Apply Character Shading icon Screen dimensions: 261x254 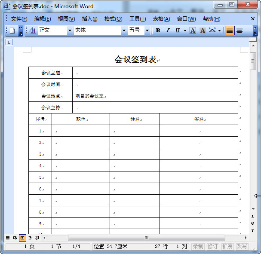(203, 31)
